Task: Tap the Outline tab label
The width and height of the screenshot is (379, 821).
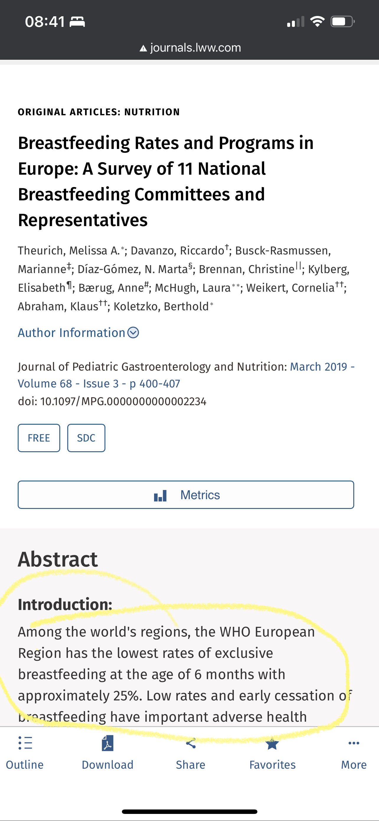Action: point(24,765)
